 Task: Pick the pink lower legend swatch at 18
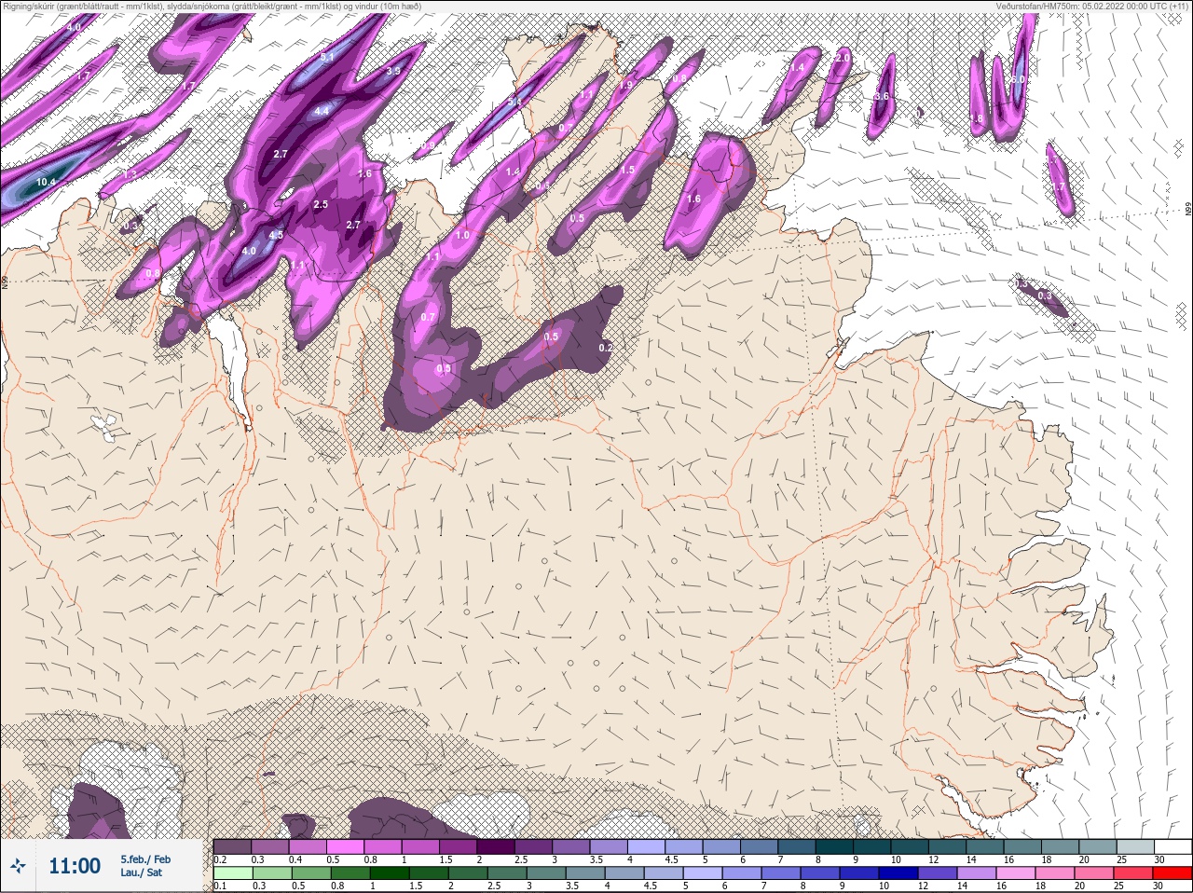click(1055, 873)
